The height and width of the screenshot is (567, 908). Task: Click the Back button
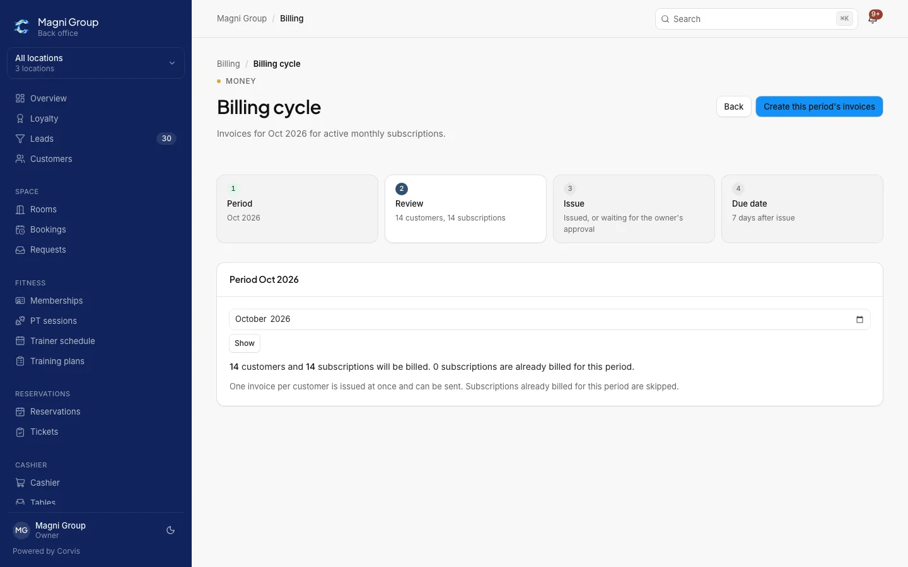point(733,106)
